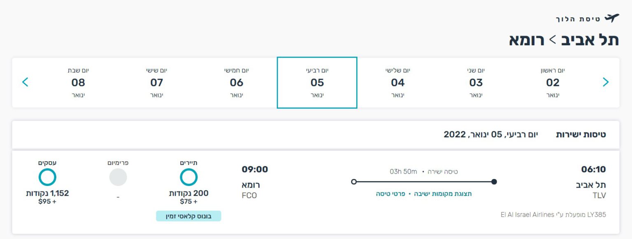This screenshot has height=239, width=632.
Task: Select Sunday 02 January date tab
Action: [553, 82]
